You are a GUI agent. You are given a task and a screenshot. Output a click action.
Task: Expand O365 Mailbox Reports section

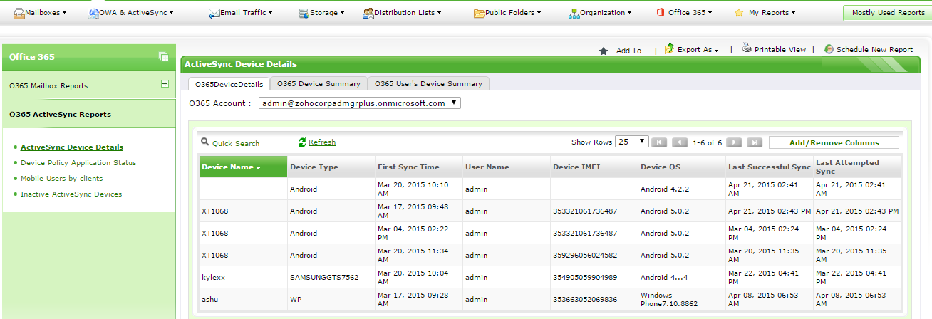(x=165, y=84)
